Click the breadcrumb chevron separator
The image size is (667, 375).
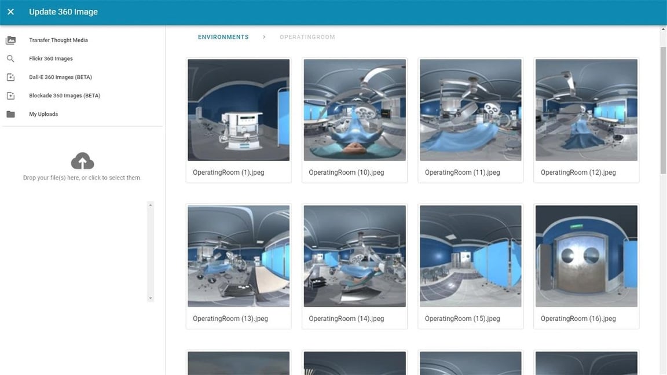[264, 37]
